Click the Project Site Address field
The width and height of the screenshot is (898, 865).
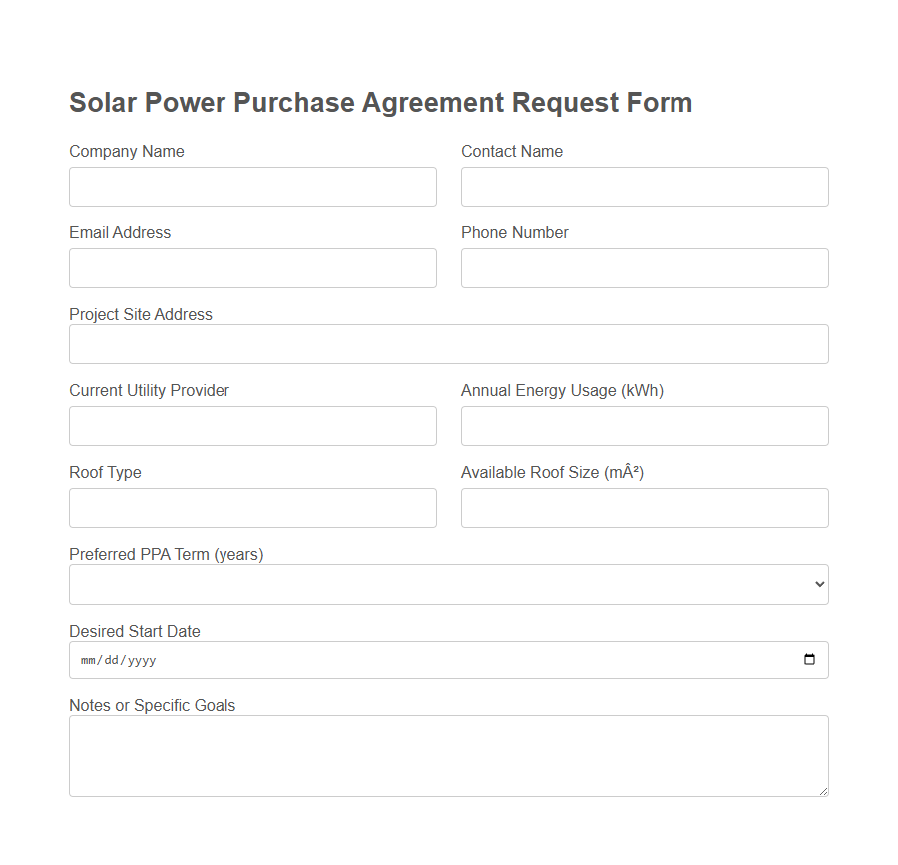coord(449,344)
